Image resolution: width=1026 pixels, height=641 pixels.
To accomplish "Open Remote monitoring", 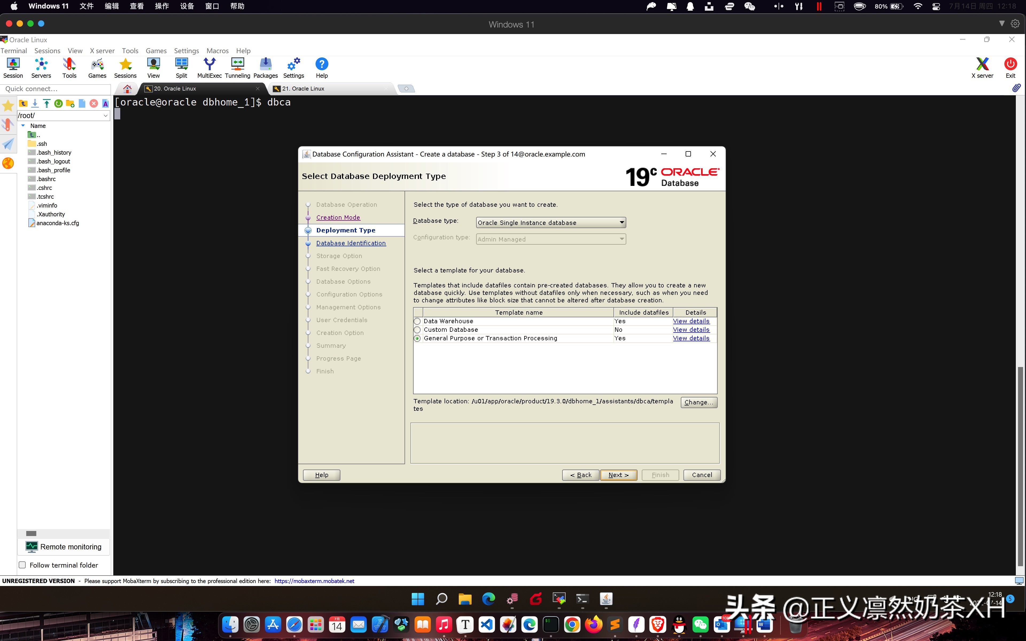I will [64, 546].
